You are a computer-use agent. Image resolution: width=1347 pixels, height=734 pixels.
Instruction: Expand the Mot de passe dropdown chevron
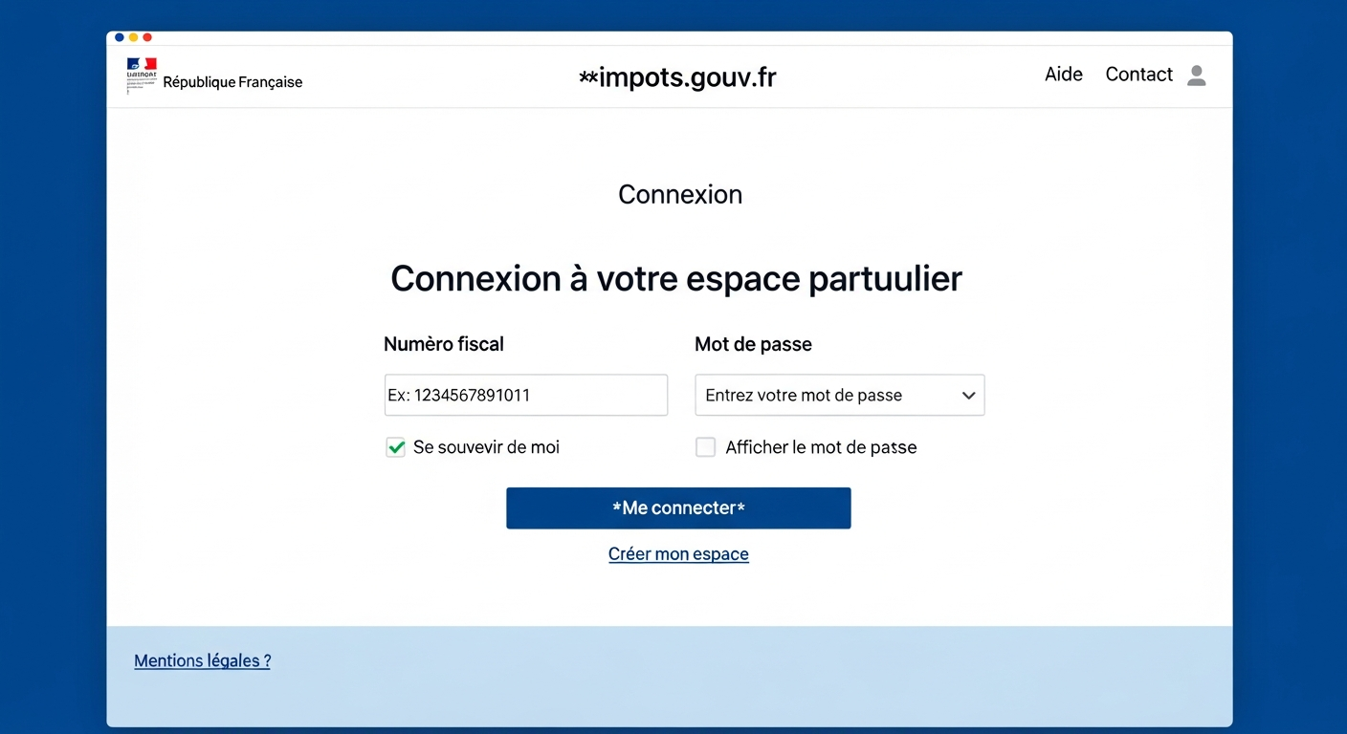click(968, 396)
